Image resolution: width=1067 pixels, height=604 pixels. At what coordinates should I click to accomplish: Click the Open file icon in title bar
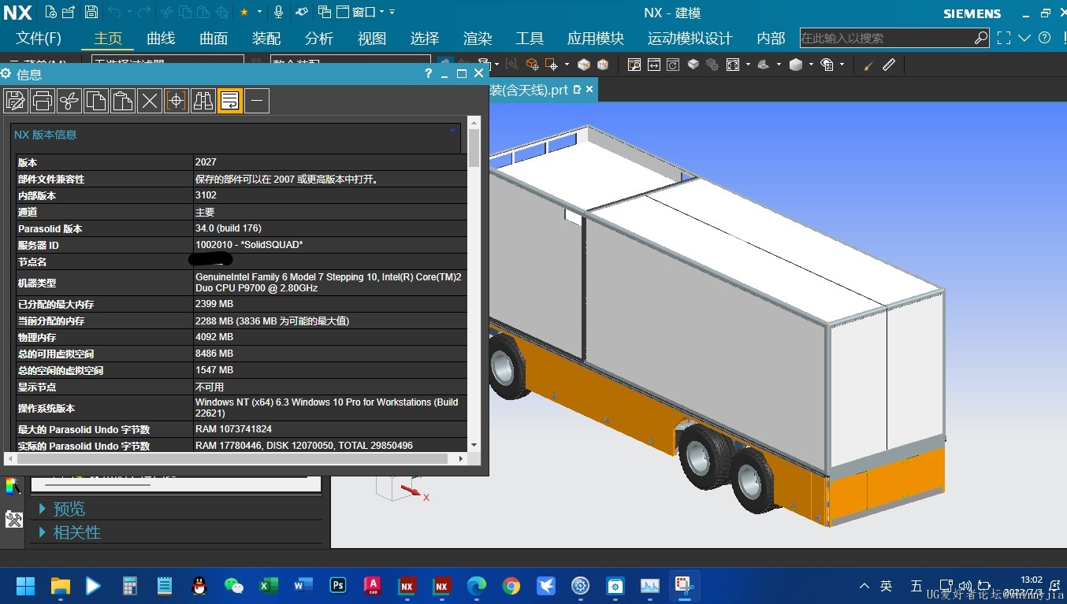point(69,12)
